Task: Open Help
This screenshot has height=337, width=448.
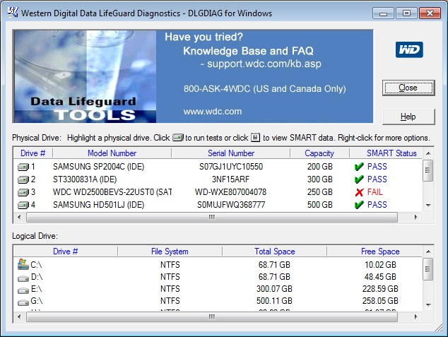Action: tap(408, 117)
